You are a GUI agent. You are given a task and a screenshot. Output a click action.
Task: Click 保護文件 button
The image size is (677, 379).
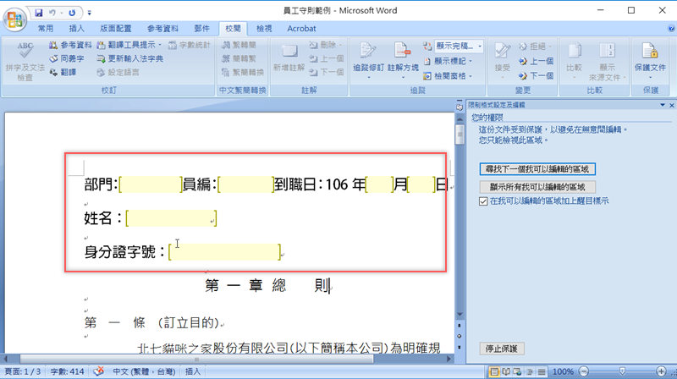pyautogui.click(x=650, y=60)
